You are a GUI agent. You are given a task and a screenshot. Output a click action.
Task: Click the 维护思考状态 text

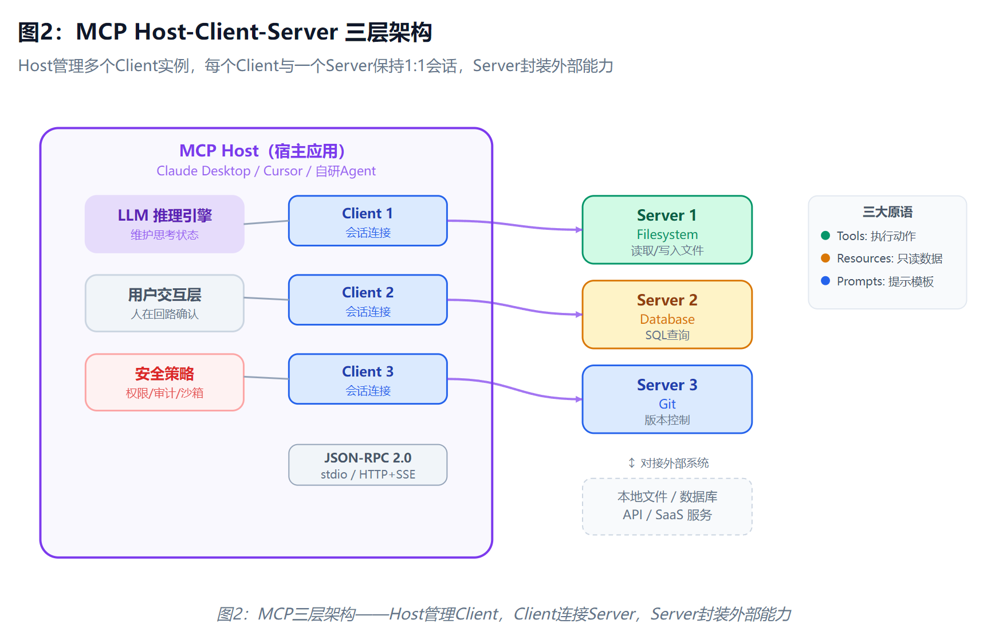165,235
